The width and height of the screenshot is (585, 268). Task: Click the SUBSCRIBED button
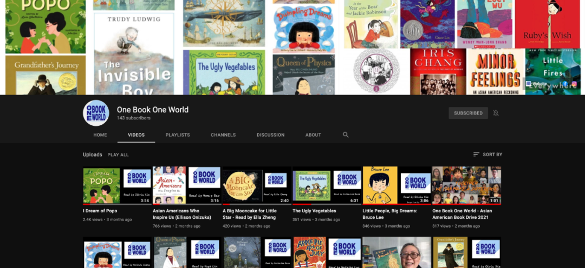468,113
